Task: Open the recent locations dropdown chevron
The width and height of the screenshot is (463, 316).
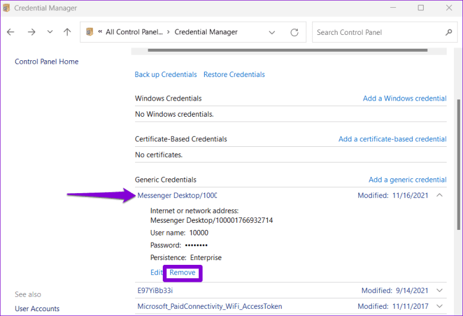Action: pos(50,31)
